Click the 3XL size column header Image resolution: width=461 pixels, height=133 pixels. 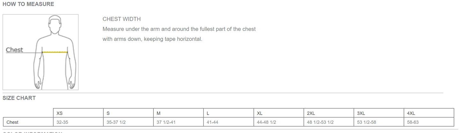361,113
